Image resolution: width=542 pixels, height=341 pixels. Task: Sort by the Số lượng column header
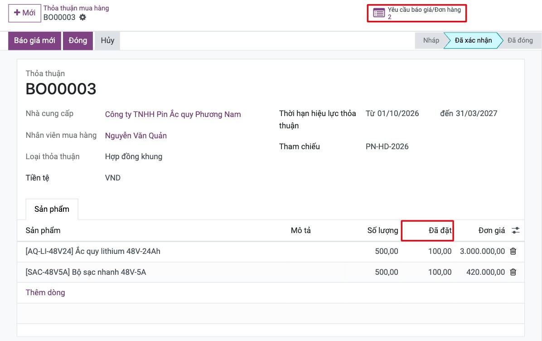(x=382, y=230)
